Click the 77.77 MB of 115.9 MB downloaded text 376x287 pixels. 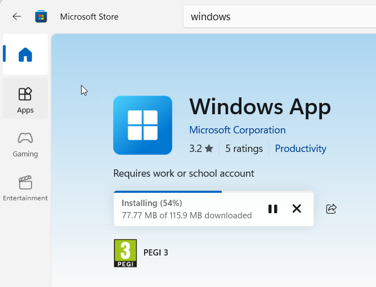(x=187, y=216)
